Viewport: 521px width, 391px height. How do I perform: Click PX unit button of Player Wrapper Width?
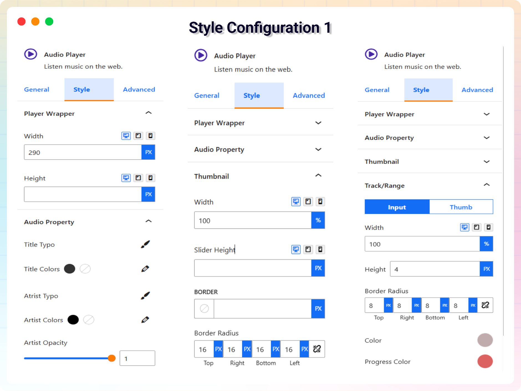pos(148,152)
